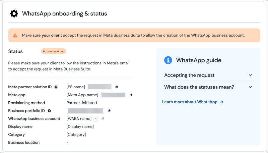The image size is (268, 153).
Task: Click the Action required status badge
Action: 54,51
